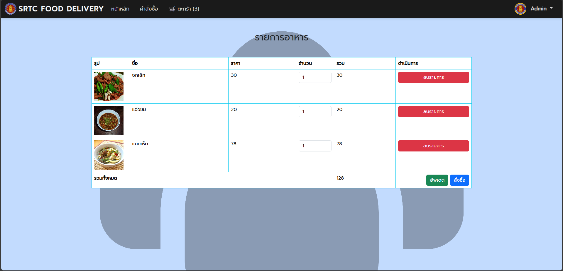Remove แจ่วขม with its ลบรายการ button

tap(433, 112)
